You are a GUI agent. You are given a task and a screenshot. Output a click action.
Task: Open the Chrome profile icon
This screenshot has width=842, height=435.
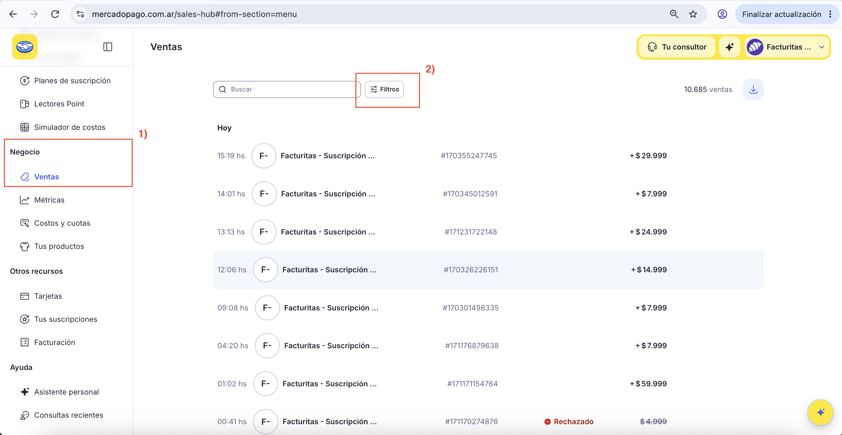pyautogui.click(x=722, y=14)
